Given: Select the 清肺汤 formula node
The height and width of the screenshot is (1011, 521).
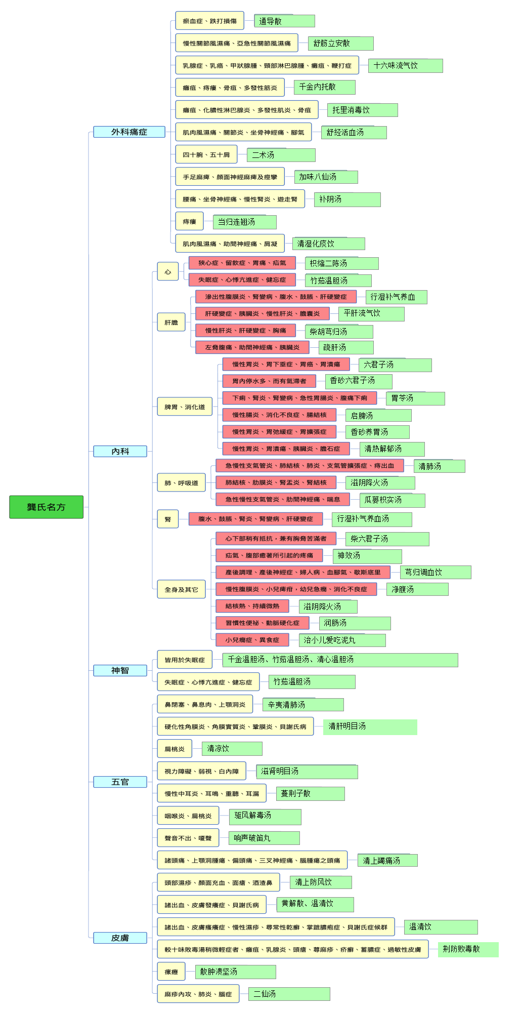Looking at the screenshot, I should pyautogui.click(x=439, y=466).
